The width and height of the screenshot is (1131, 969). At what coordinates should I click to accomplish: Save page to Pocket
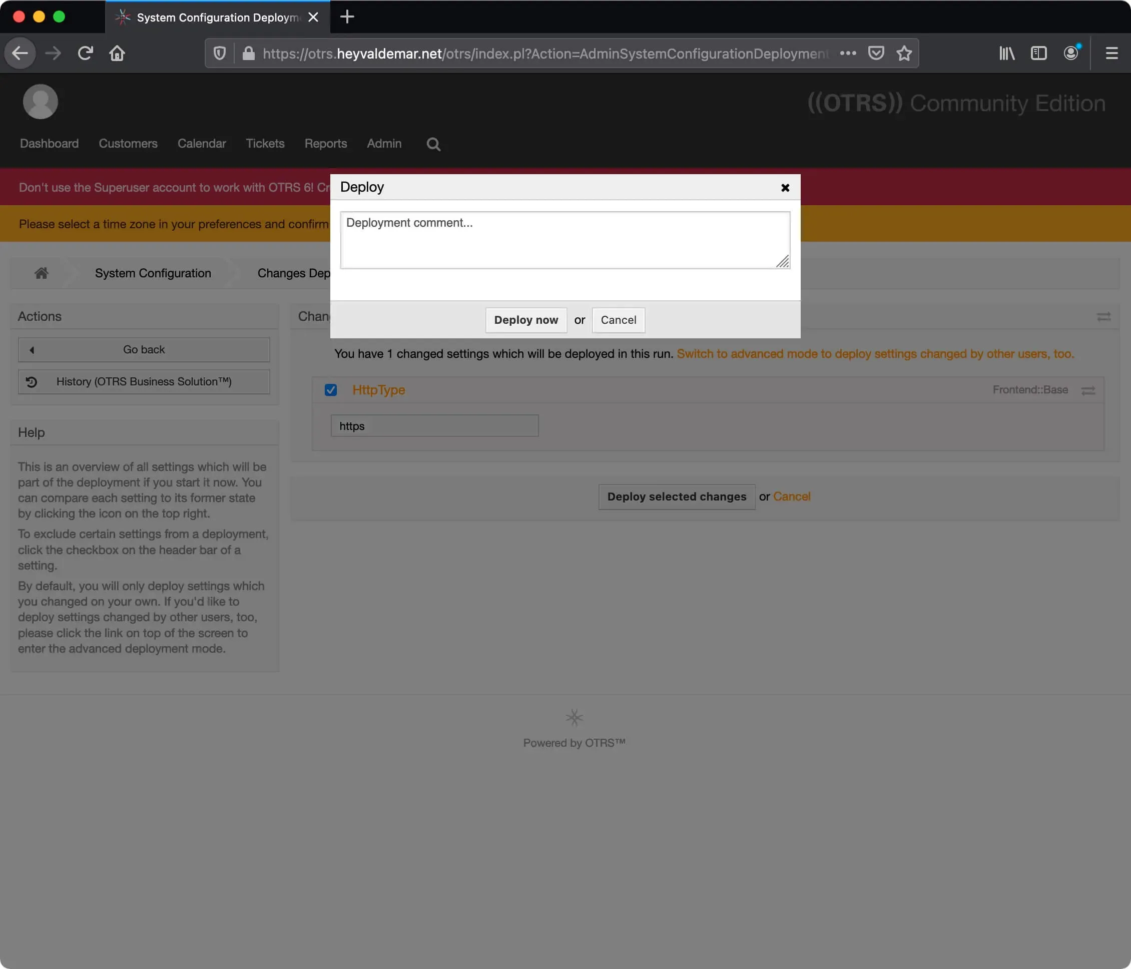tap(876, 53)
